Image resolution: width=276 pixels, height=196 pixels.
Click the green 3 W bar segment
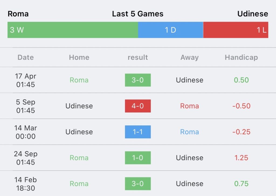(73, 30)
